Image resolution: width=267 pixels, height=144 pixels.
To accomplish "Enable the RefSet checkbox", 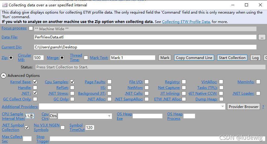I will 72,88.
